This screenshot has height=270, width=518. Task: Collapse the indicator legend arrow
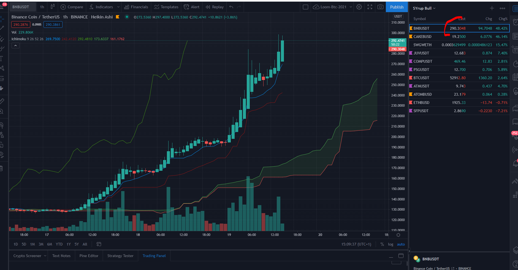pos(15,46)
